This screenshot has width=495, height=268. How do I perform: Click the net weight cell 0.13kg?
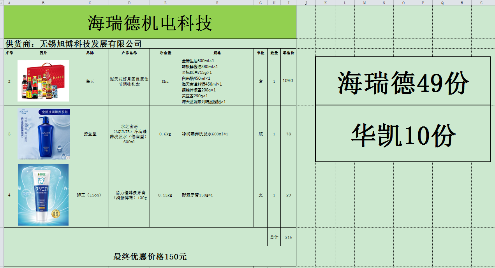click(166, 195)
